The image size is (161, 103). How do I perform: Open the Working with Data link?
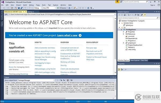[68, 62]
